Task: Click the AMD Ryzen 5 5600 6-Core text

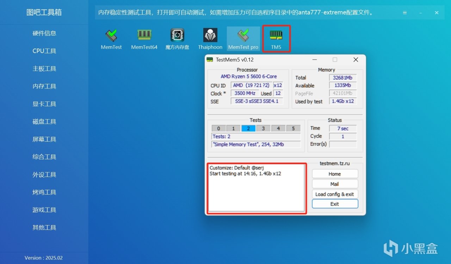Action: point(249,76)
